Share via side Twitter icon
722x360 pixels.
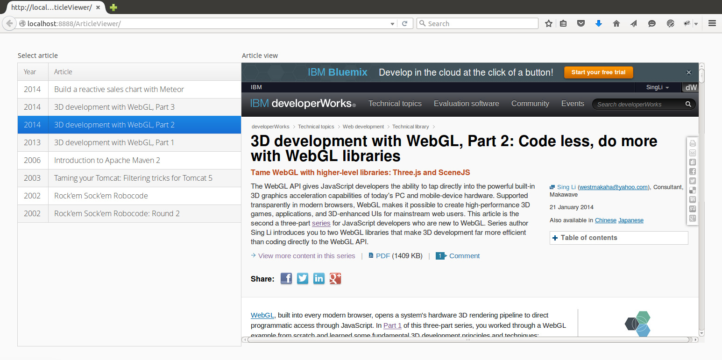pos(693,181)
